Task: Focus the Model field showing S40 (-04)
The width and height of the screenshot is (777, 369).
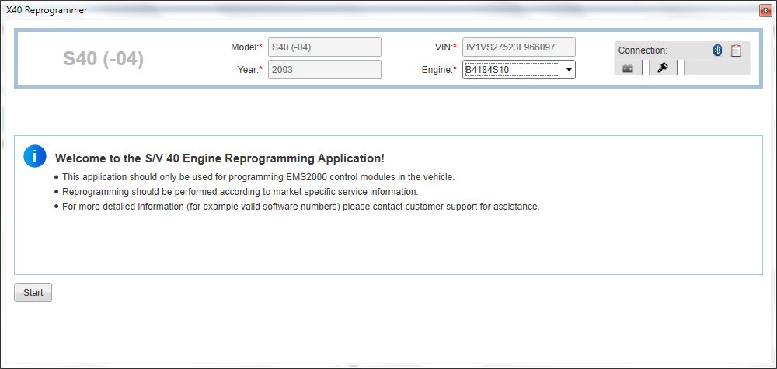Action: [325, 47]
